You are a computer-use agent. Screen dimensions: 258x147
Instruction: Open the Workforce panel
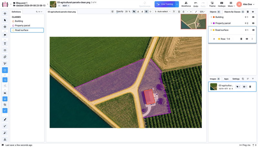pyautogui.click(x=186, y=4)
